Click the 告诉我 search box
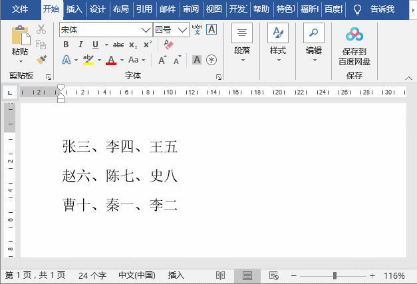The width and height of the screenshot is (417, 284). (382, 9)
